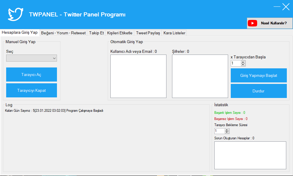Viewport: 293px width, 176px height.
Task: Select the Kişileri Etiketle tab
Action: coord(120,33)
